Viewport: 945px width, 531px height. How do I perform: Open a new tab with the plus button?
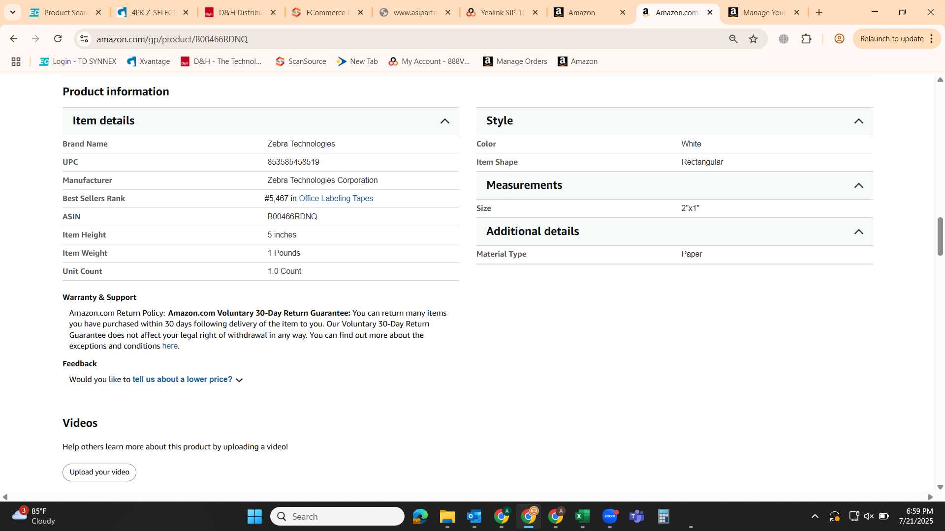tap(819, 12)
